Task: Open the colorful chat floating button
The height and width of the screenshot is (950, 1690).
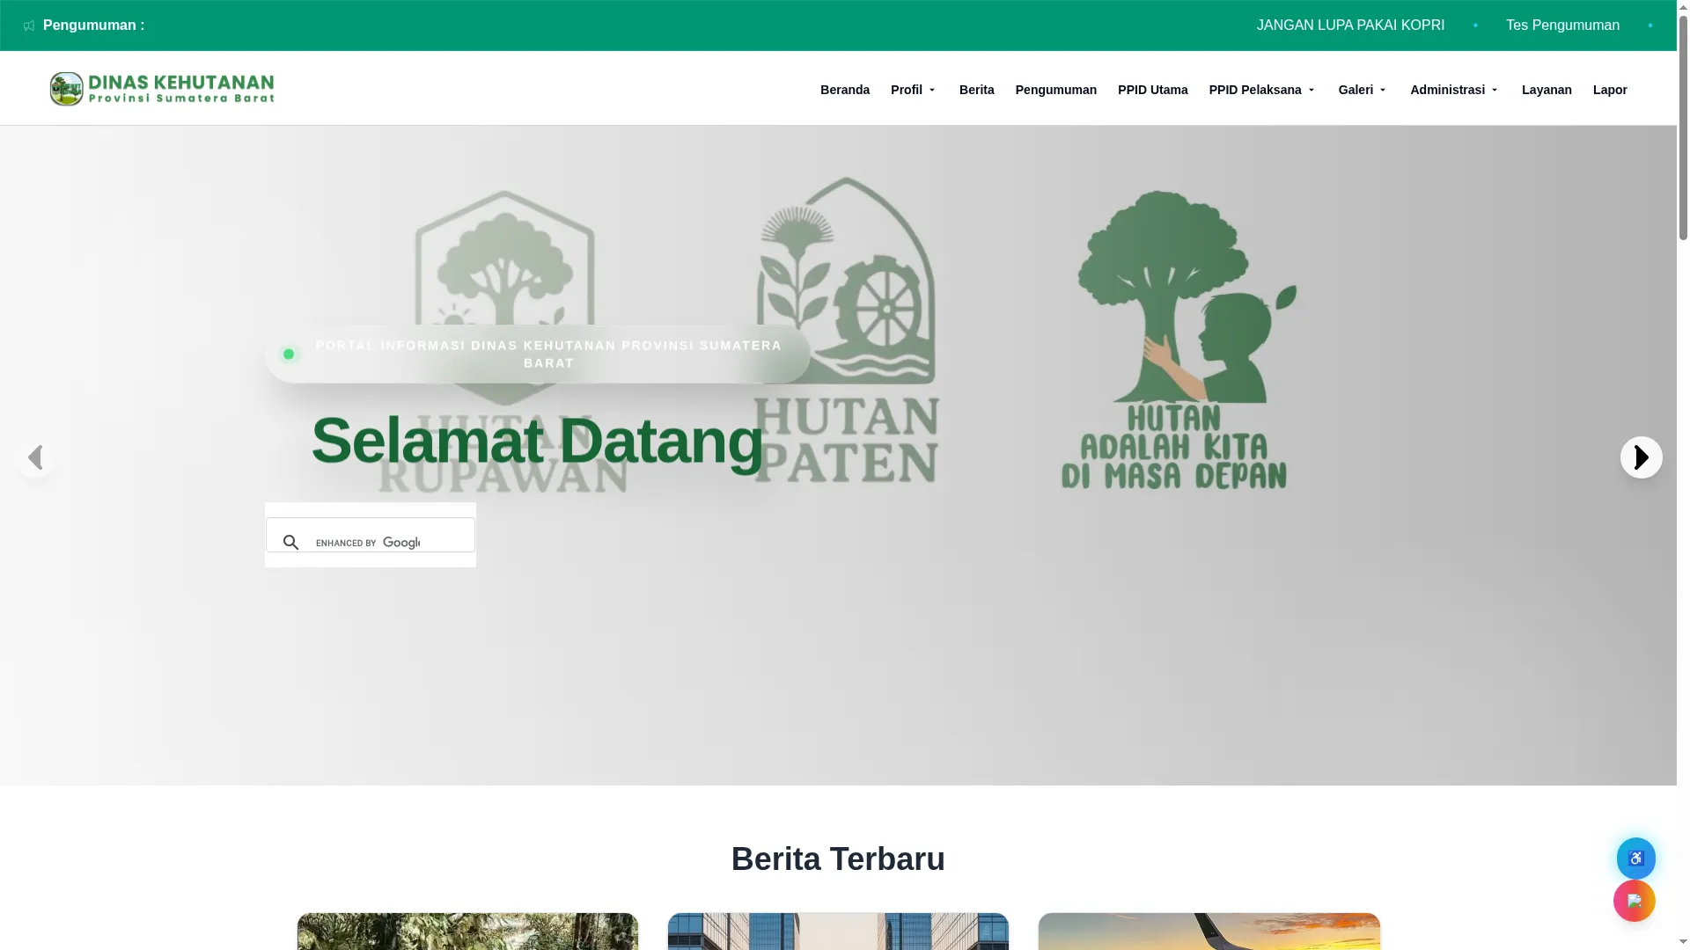Action: [1634, 901]
